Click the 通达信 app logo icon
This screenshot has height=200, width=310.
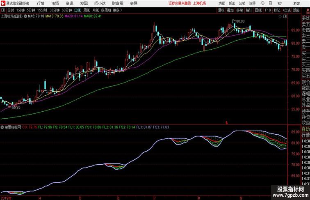(3, 3)
